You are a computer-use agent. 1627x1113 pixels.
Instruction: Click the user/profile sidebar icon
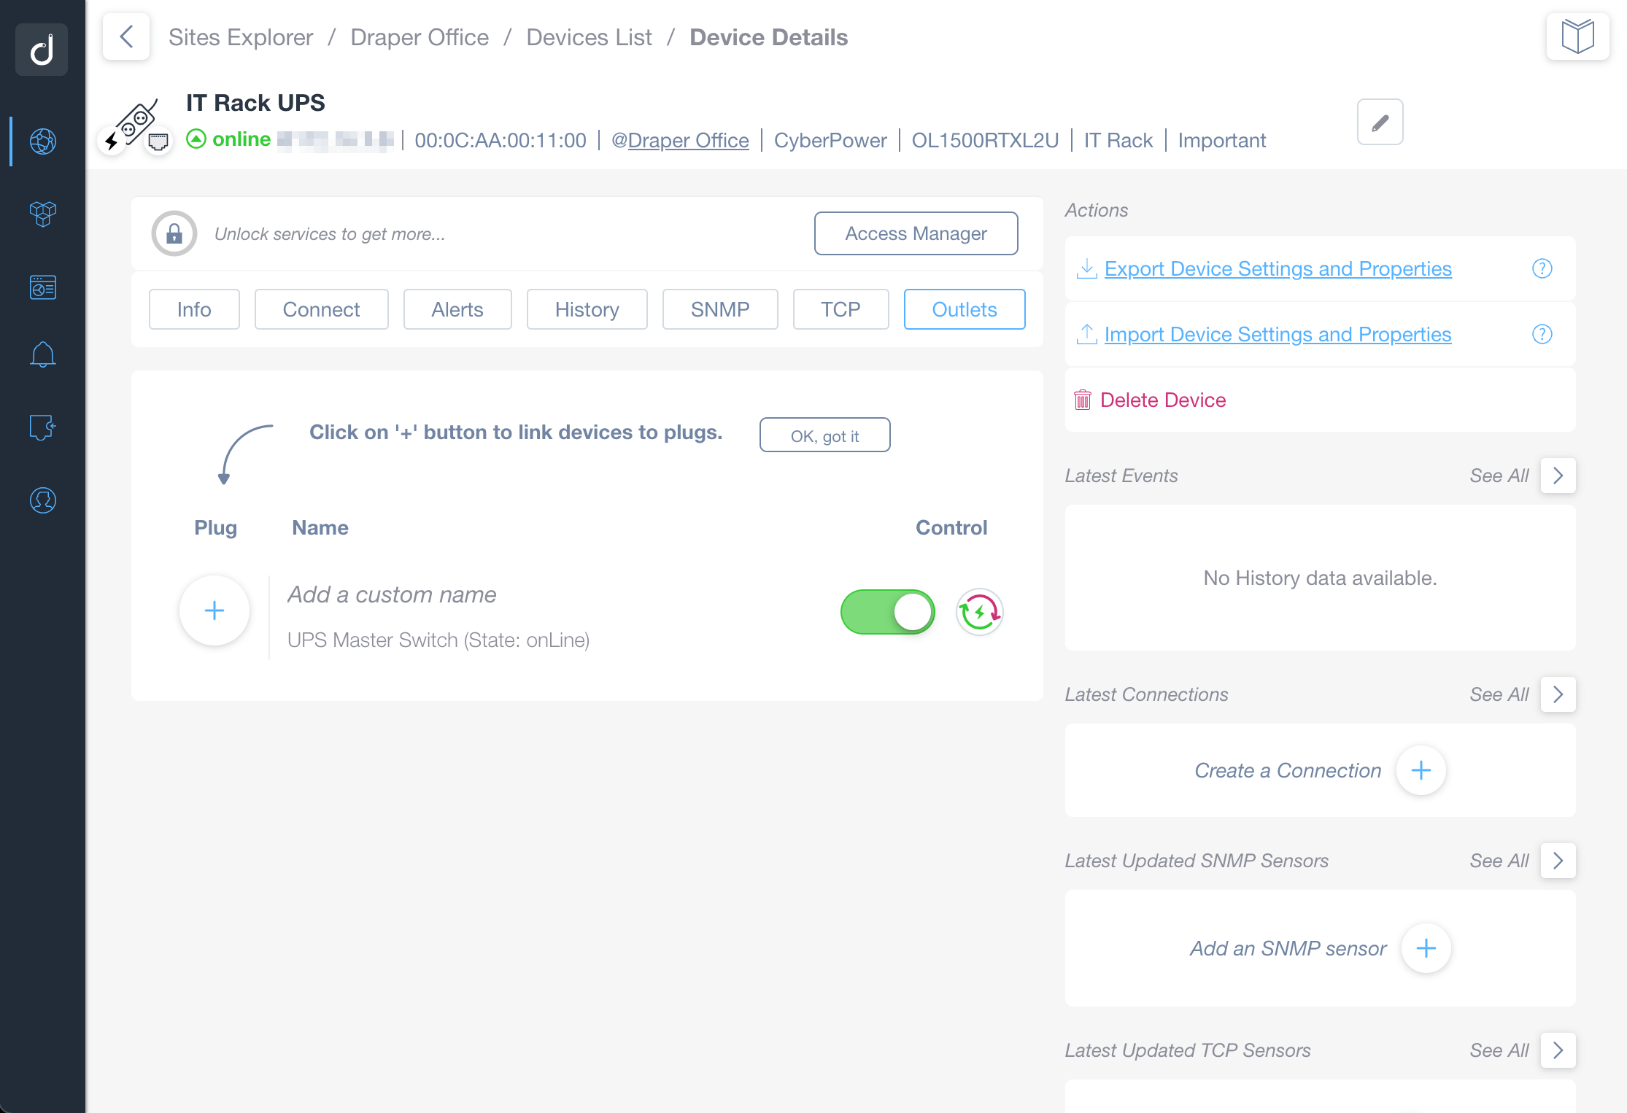(43, 500)
